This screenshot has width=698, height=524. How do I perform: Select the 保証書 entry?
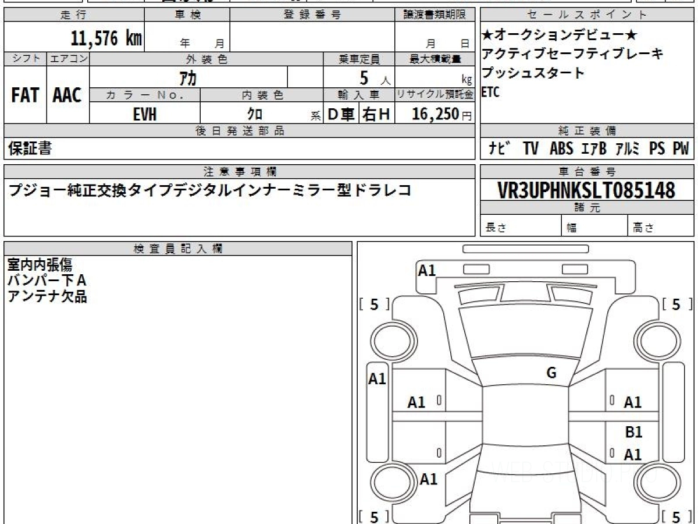pos(30,149)
